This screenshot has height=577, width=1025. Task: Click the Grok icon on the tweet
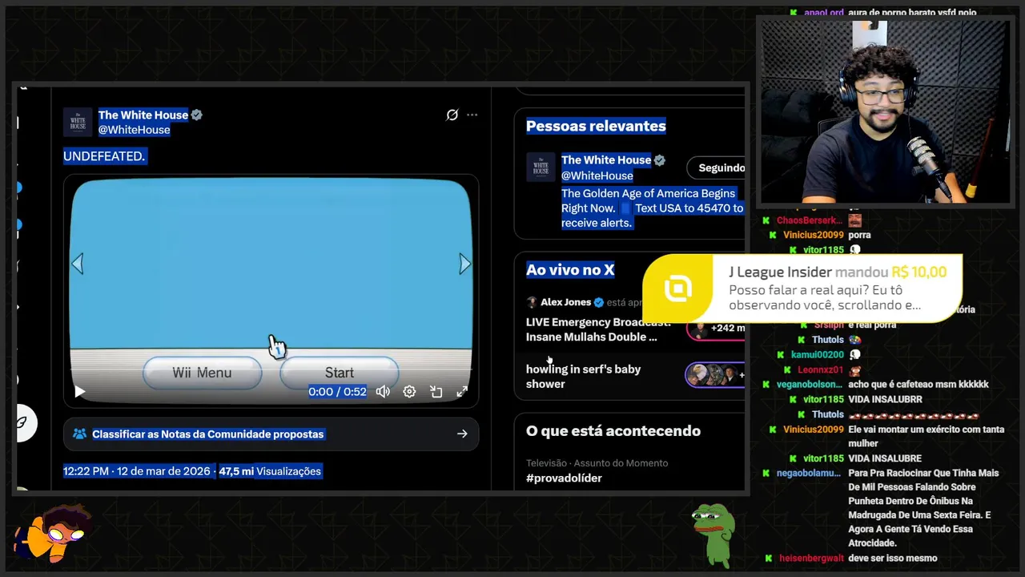pyautogui.click(x=452, y=115)
